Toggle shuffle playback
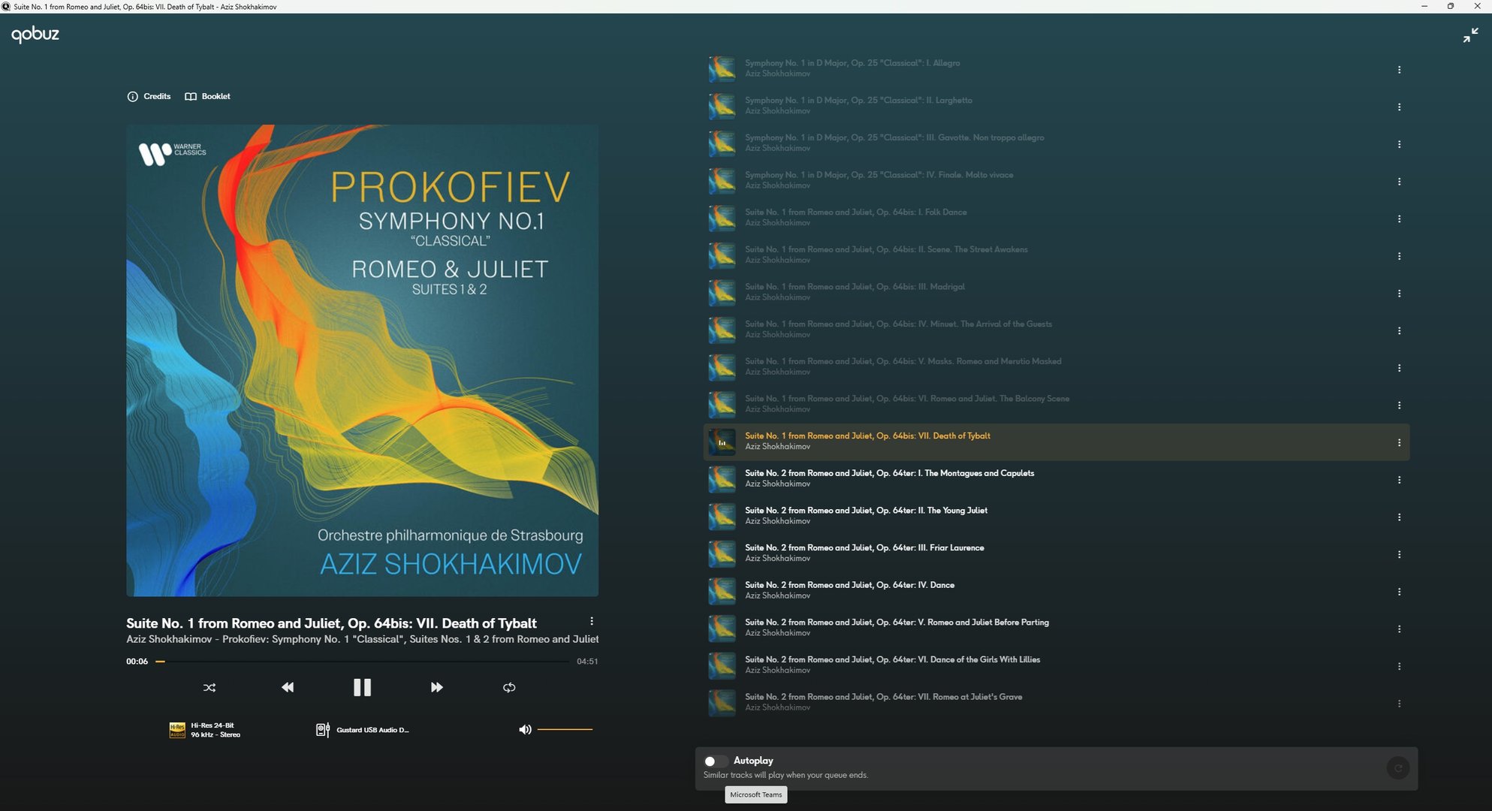The height and width of the screenshot is (811, 1492). coord(209,688)
